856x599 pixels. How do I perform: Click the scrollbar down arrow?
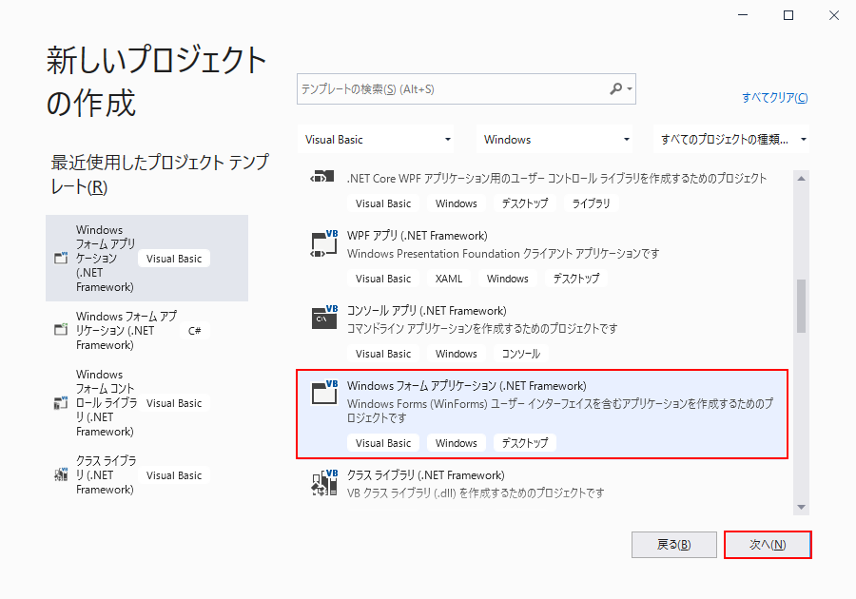(802, 507)
